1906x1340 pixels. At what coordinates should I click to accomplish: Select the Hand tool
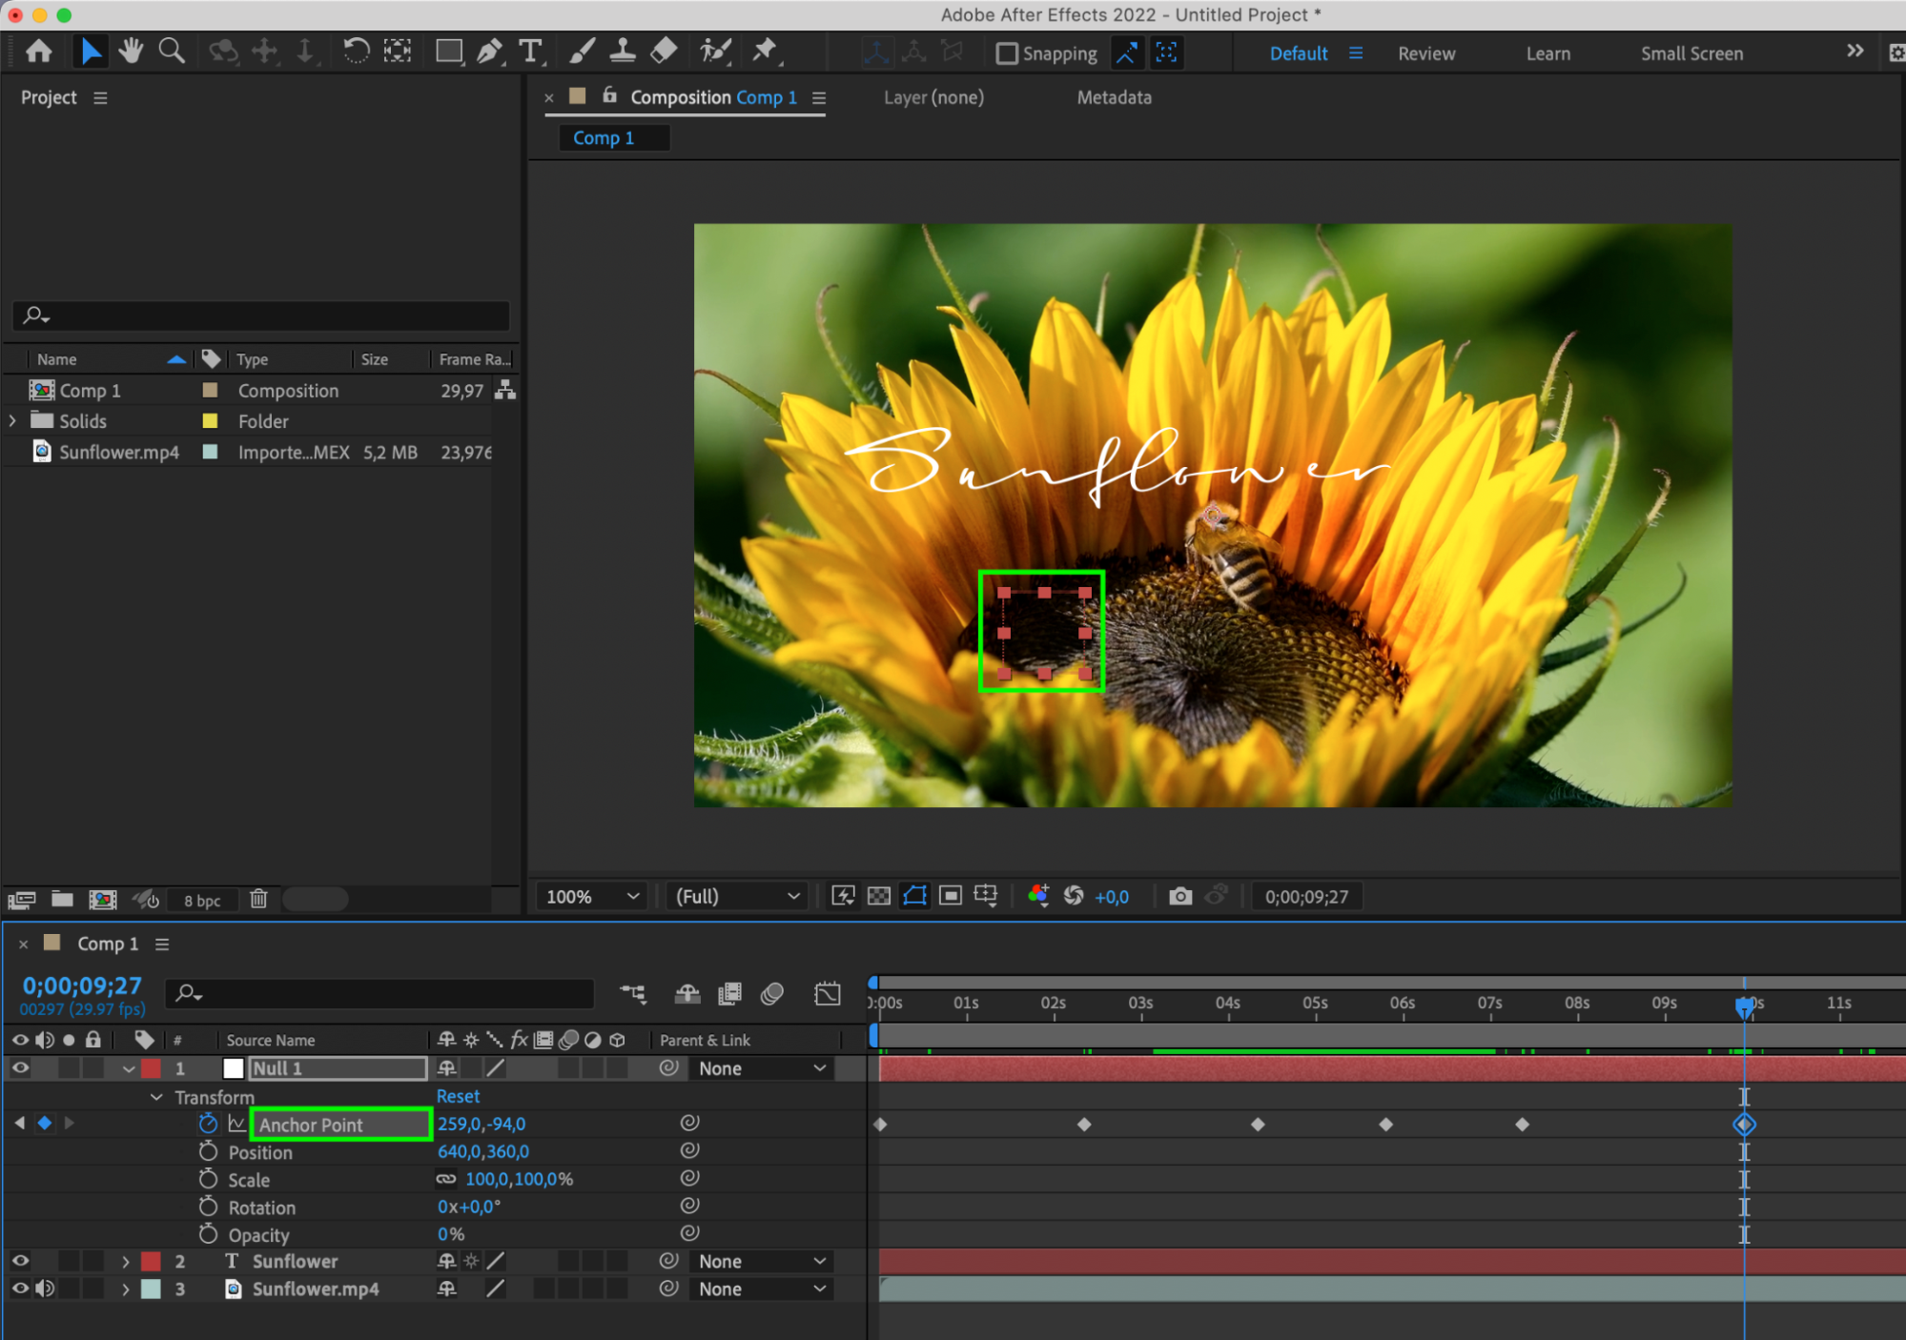[131, 51]
